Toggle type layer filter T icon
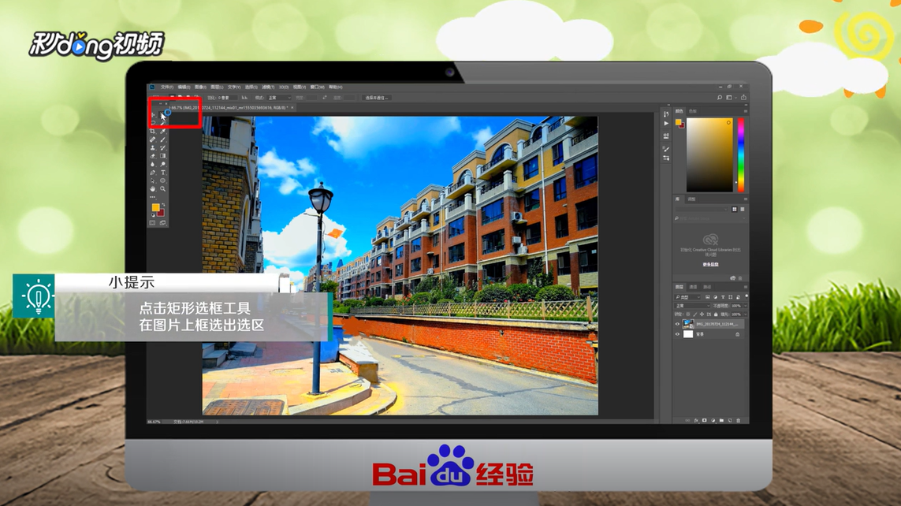 point(723,297)
